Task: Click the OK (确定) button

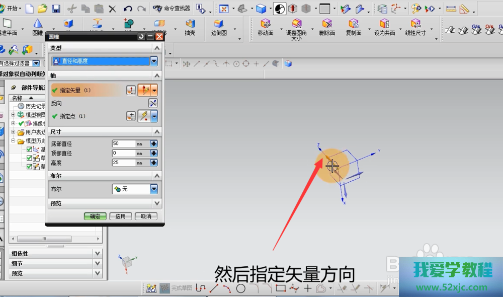Action: (95, 216)
